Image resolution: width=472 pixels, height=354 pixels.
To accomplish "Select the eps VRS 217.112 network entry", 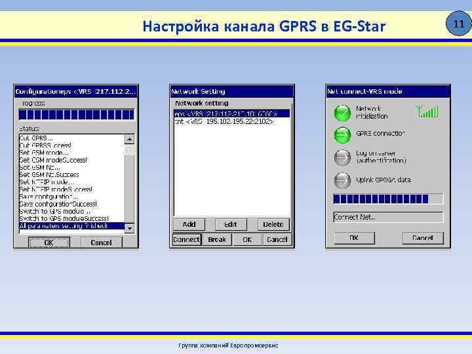I will (x=231, y=114).
